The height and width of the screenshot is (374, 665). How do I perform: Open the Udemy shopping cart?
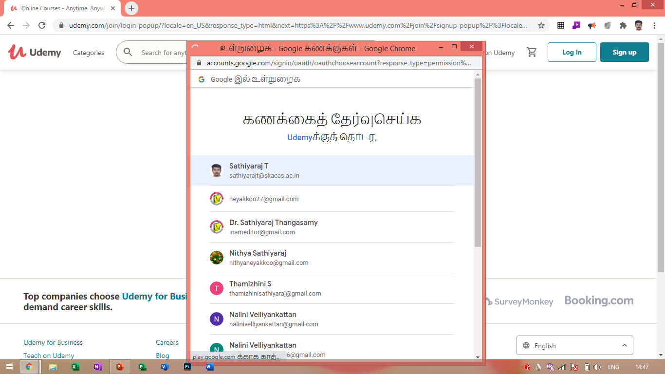532,52
